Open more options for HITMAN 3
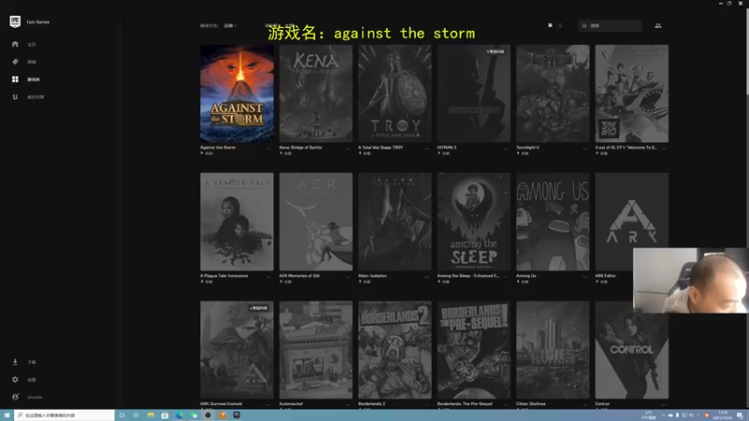Screen dimensions: 749x421 pos(506,149)
